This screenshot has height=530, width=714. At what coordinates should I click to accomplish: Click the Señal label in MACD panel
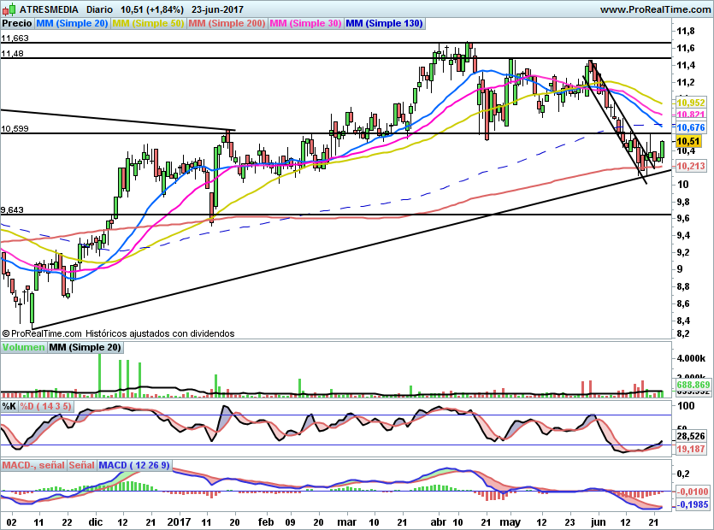(x=82, y=465)
